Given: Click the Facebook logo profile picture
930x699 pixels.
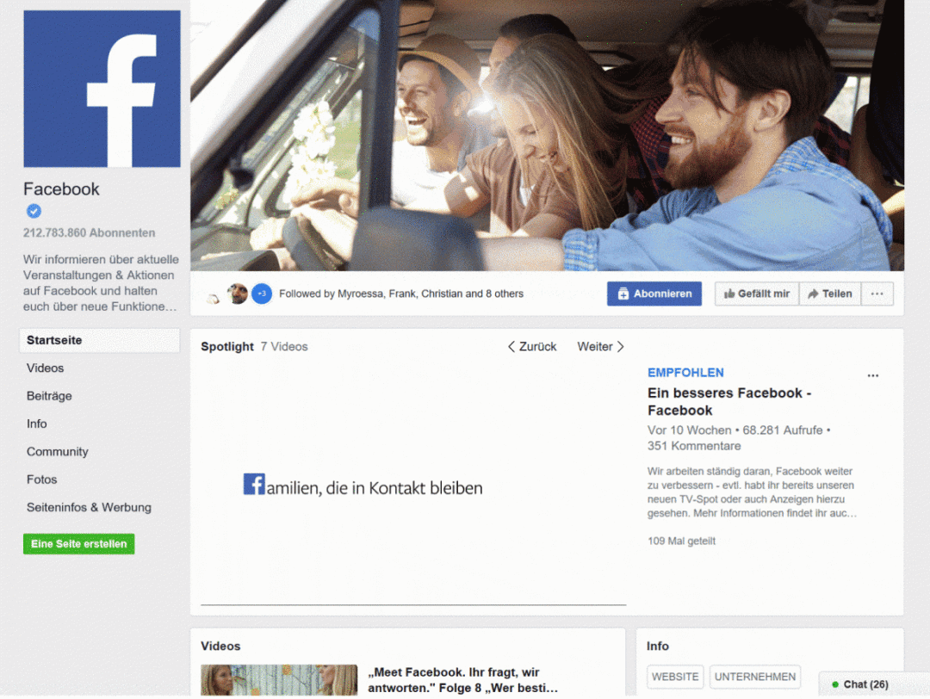Looking at the screenshot, I should pos(102,89).
